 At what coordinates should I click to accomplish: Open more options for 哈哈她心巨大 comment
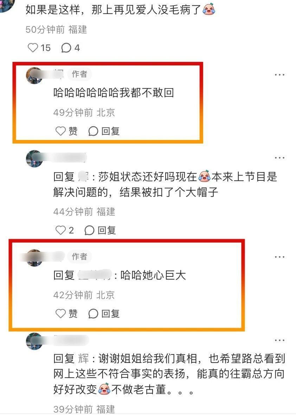point(279,257)
